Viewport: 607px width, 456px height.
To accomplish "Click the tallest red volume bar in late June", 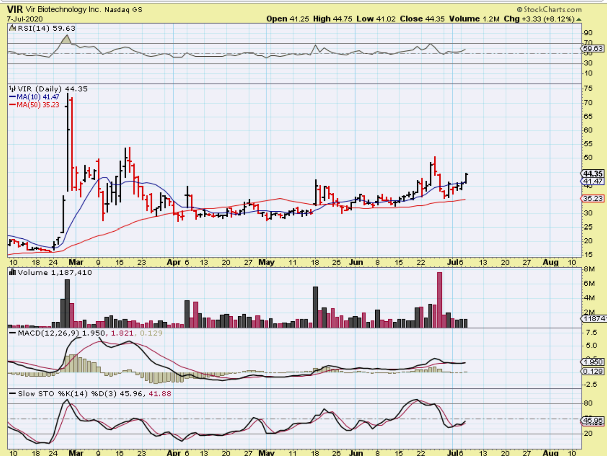I will pos(440,300).
